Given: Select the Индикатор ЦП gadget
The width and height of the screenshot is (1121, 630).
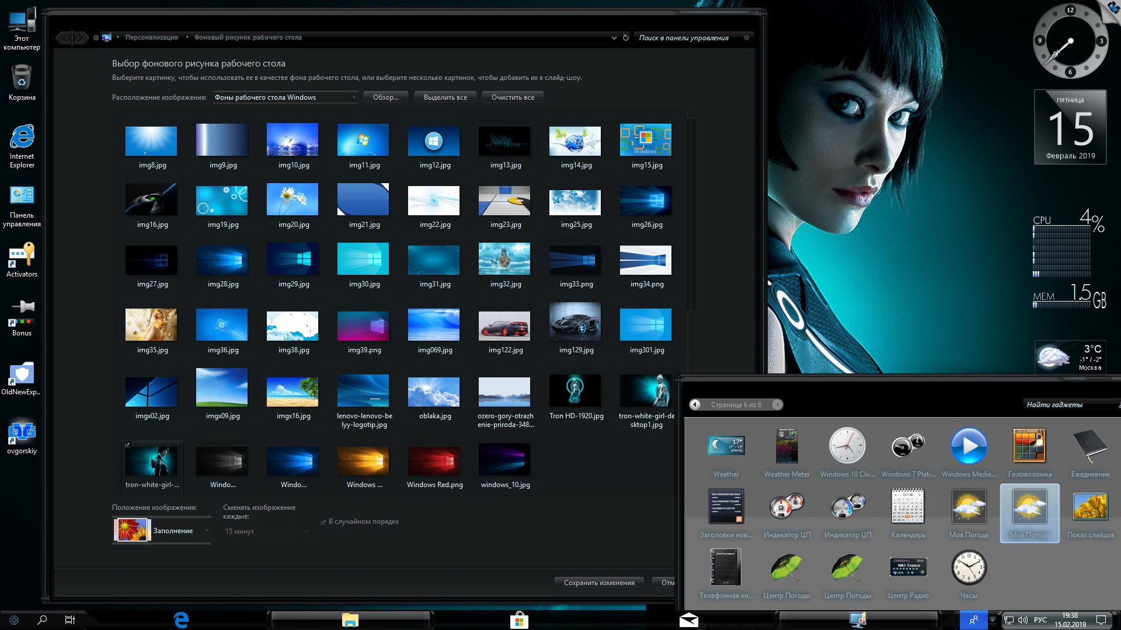Looking at the screenshot, I should [786, 506].
